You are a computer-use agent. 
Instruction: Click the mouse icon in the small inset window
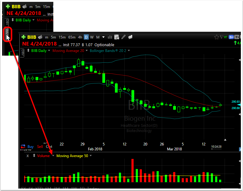click(x=25, y=7)
